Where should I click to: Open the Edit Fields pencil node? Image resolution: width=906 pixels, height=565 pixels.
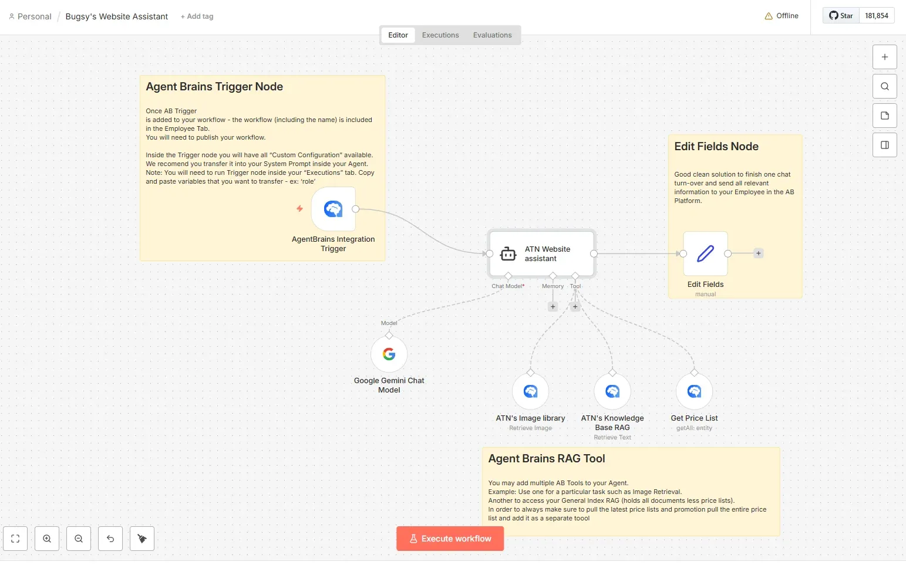click(x=705, y=253)
